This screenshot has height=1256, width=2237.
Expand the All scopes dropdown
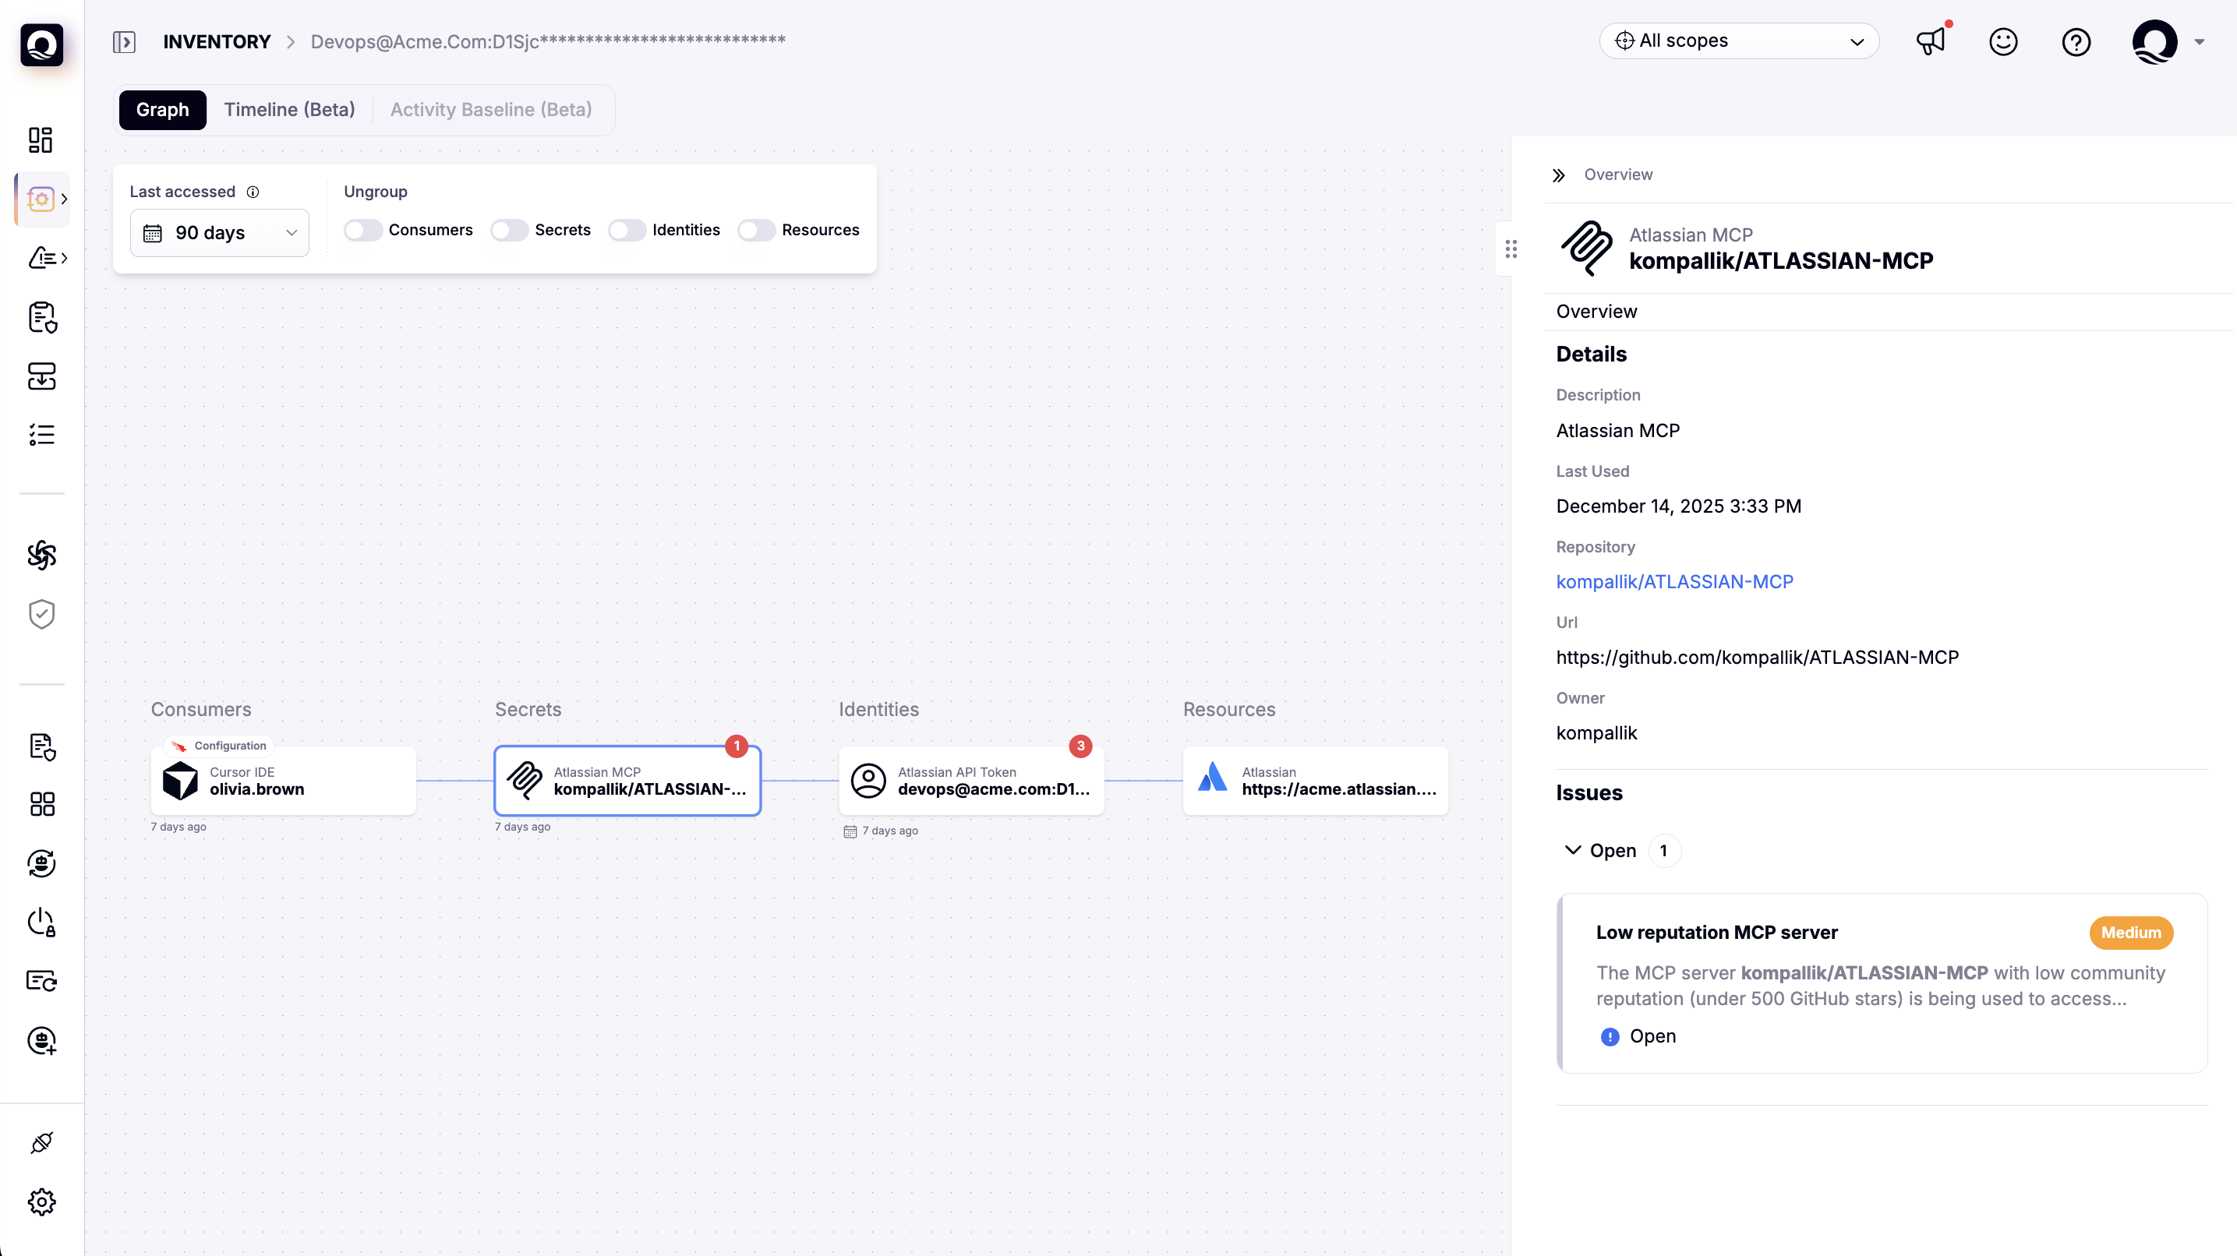1738,41
